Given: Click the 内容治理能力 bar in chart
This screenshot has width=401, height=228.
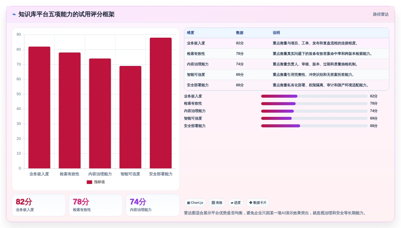Looking at the screenshot, I should (x=100, y=114).
